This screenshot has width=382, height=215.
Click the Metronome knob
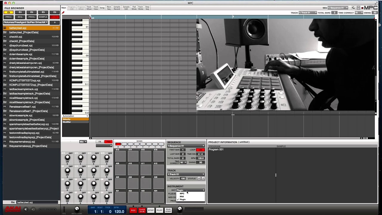pyautogui.click(x=77, y=209)
